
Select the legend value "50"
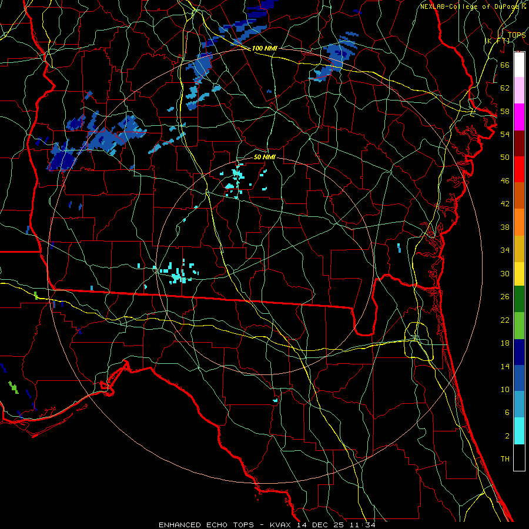pos(505,158)
